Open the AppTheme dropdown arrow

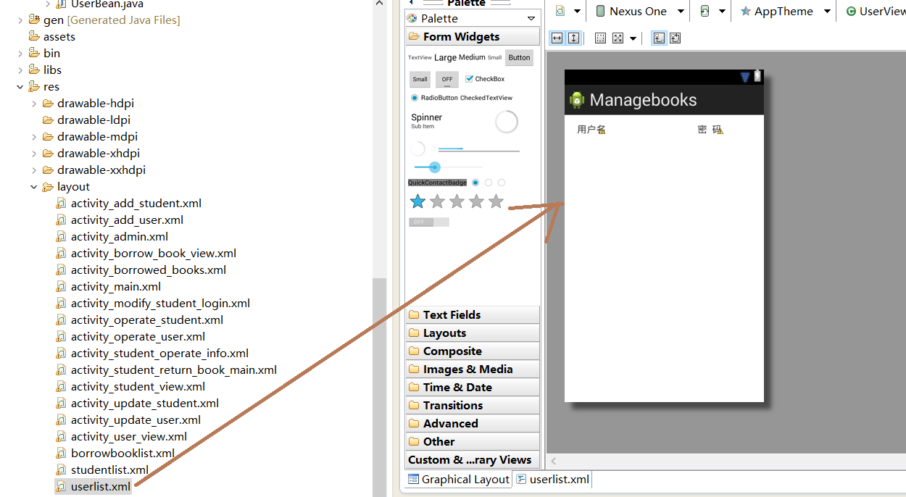click(828, 12)
